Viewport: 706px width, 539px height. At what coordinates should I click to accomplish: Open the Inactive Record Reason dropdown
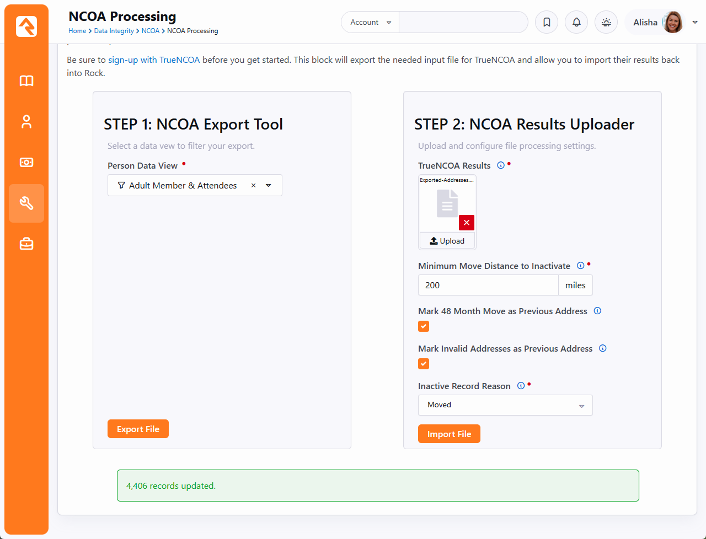click(x=505, y=405)
